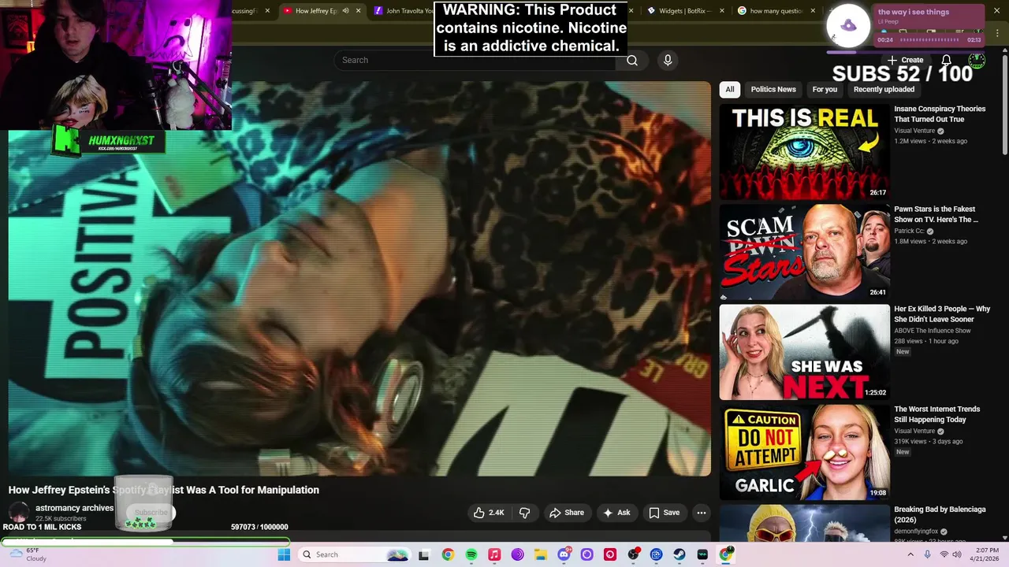Viewport: 1009px width, 567px height.
Task: Close the How Jeffrey Ep tab
Action: 358,11
